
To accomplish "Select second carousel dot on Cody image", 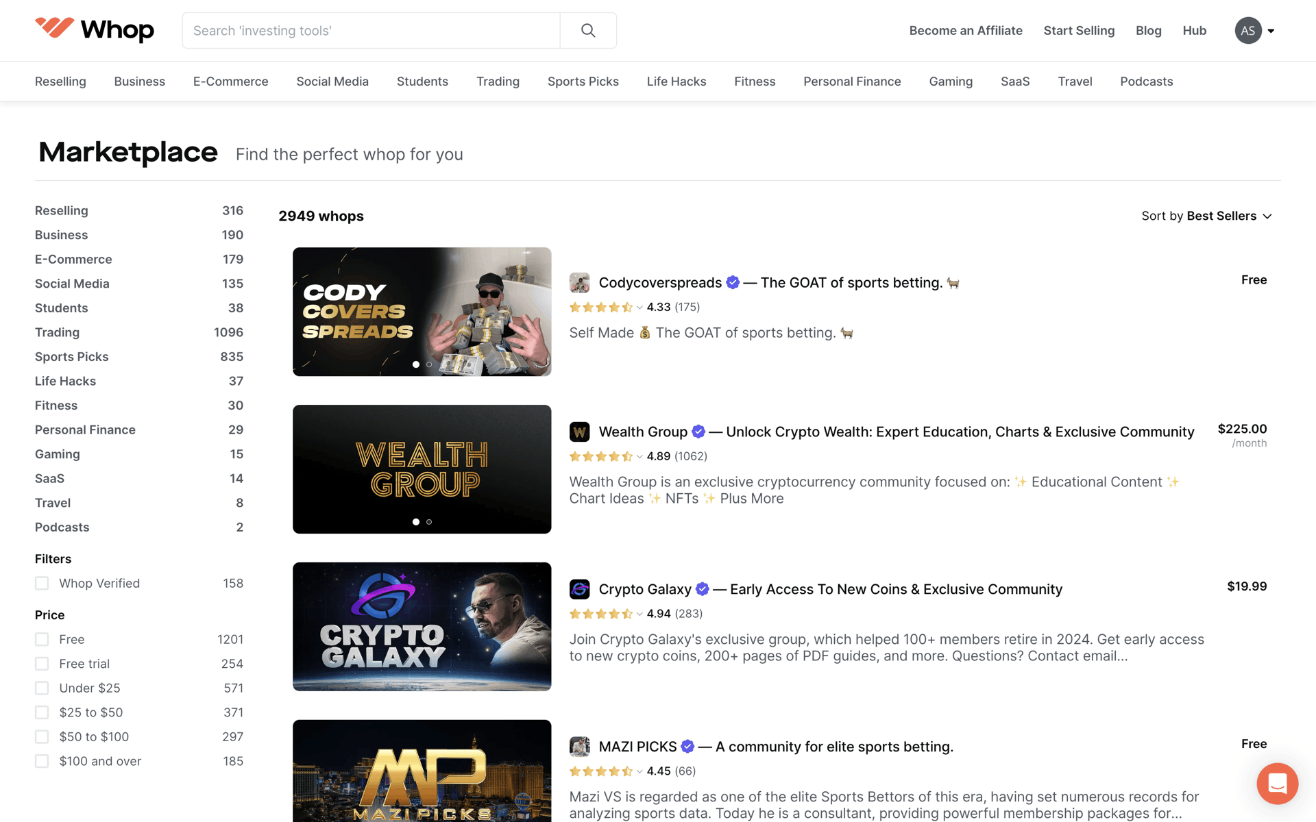I will pos(429,364).
